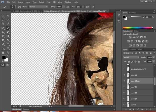This screenshot has width=156, height=112.
Task: Toggle pressure for opacity
Action: 68,7
